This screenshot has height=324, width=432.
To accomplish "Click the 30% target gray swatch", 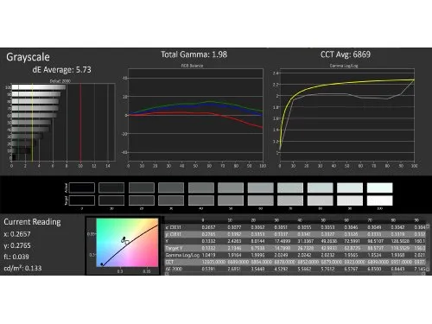I will [x=171, y=200].
